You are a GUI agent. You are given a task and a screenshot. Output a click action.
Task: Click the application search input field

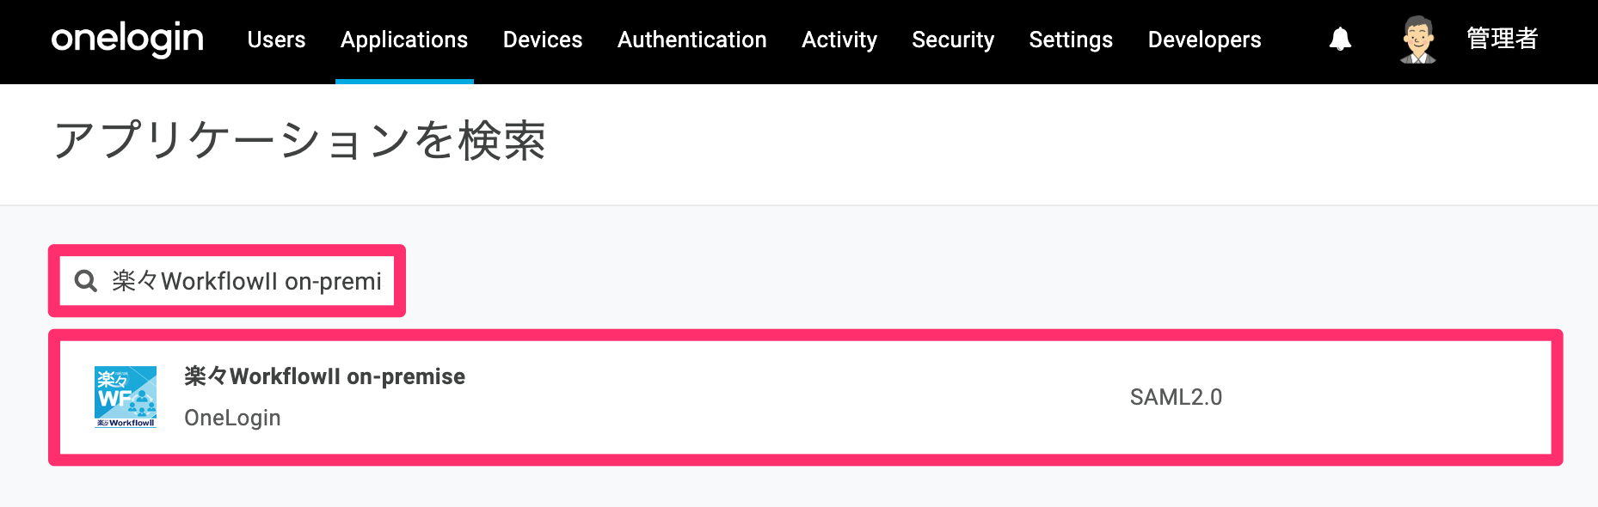click(227, 281)
